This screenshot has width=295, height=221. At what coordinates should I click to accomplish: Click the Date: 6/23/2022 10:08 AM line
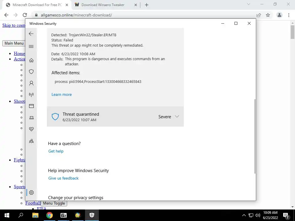coord(73,54)
